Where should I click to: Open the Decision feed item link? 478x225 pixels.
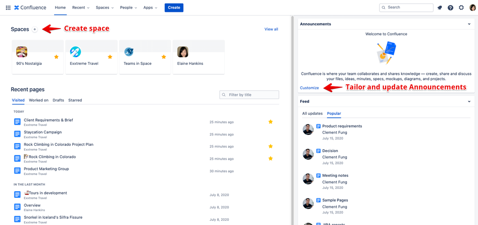[x=330, y=151]
